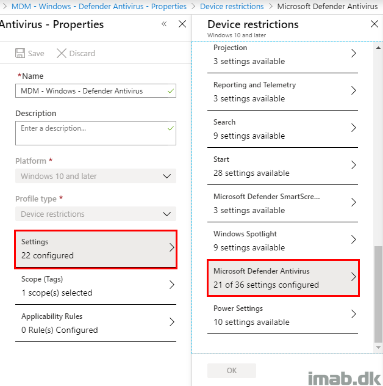Collapse the Properties blade with double-chevron
The width and height of the screenshot is (383, 386).
pyautogui.click(x=164, y=24)
